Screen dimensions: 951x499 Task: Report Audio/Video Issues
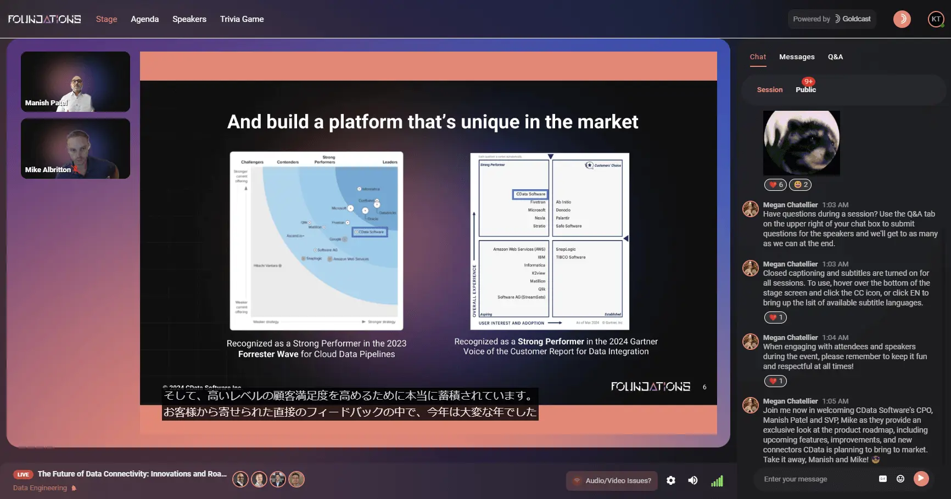click(612, 481)
